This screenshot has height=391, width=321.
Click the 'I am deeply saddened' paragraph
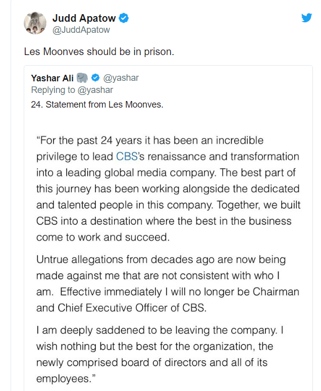(160, 354)
